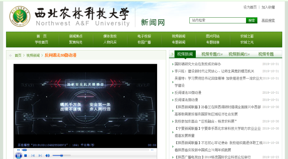Click the 设为首页 link

250,7
